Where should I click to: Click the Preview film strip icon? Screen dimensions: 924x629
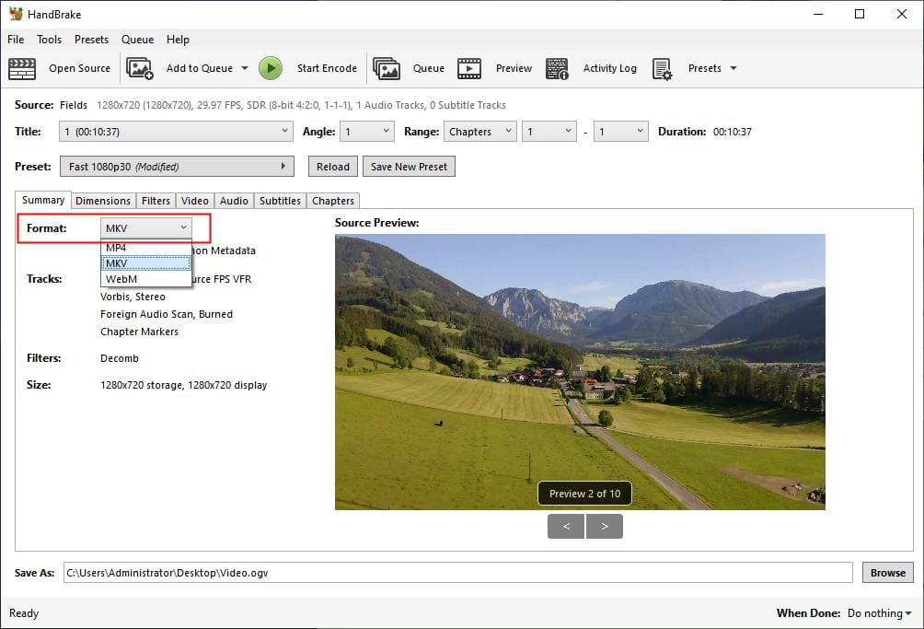469,68
